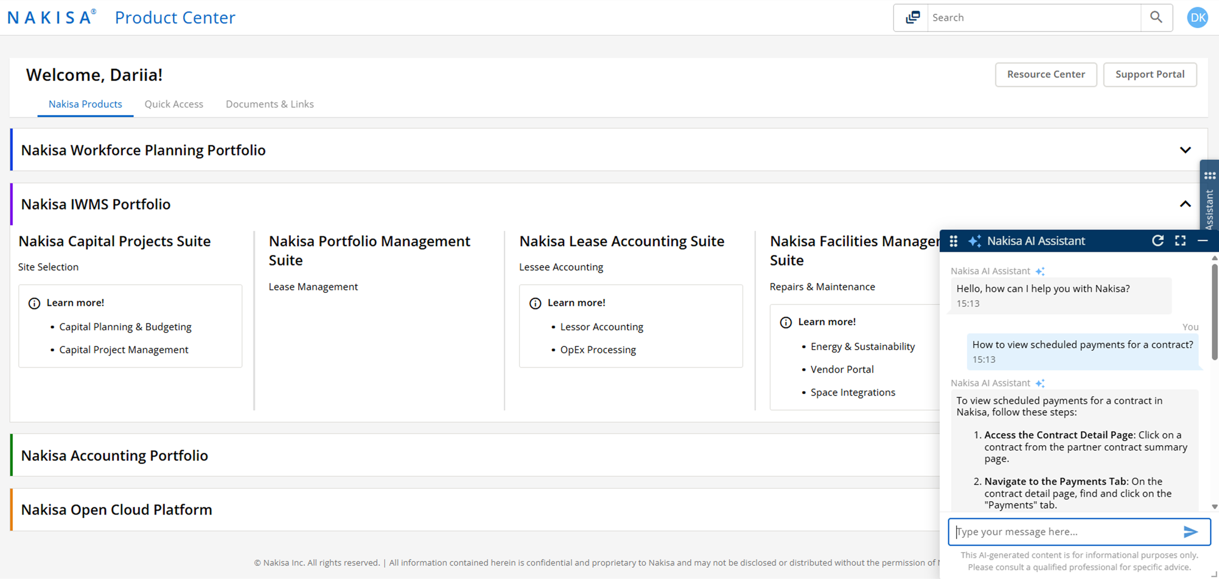The image size is (1219, 579).
Task: Minimize the AI Assistant panel
Action: click(x=1203, y=241)
